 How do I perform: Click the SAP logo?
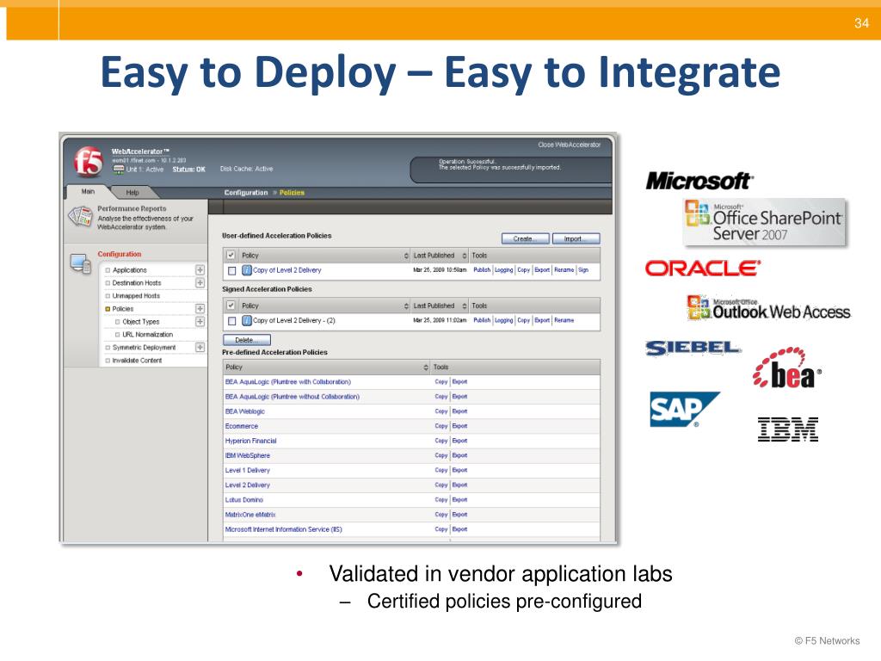point(684,409)
